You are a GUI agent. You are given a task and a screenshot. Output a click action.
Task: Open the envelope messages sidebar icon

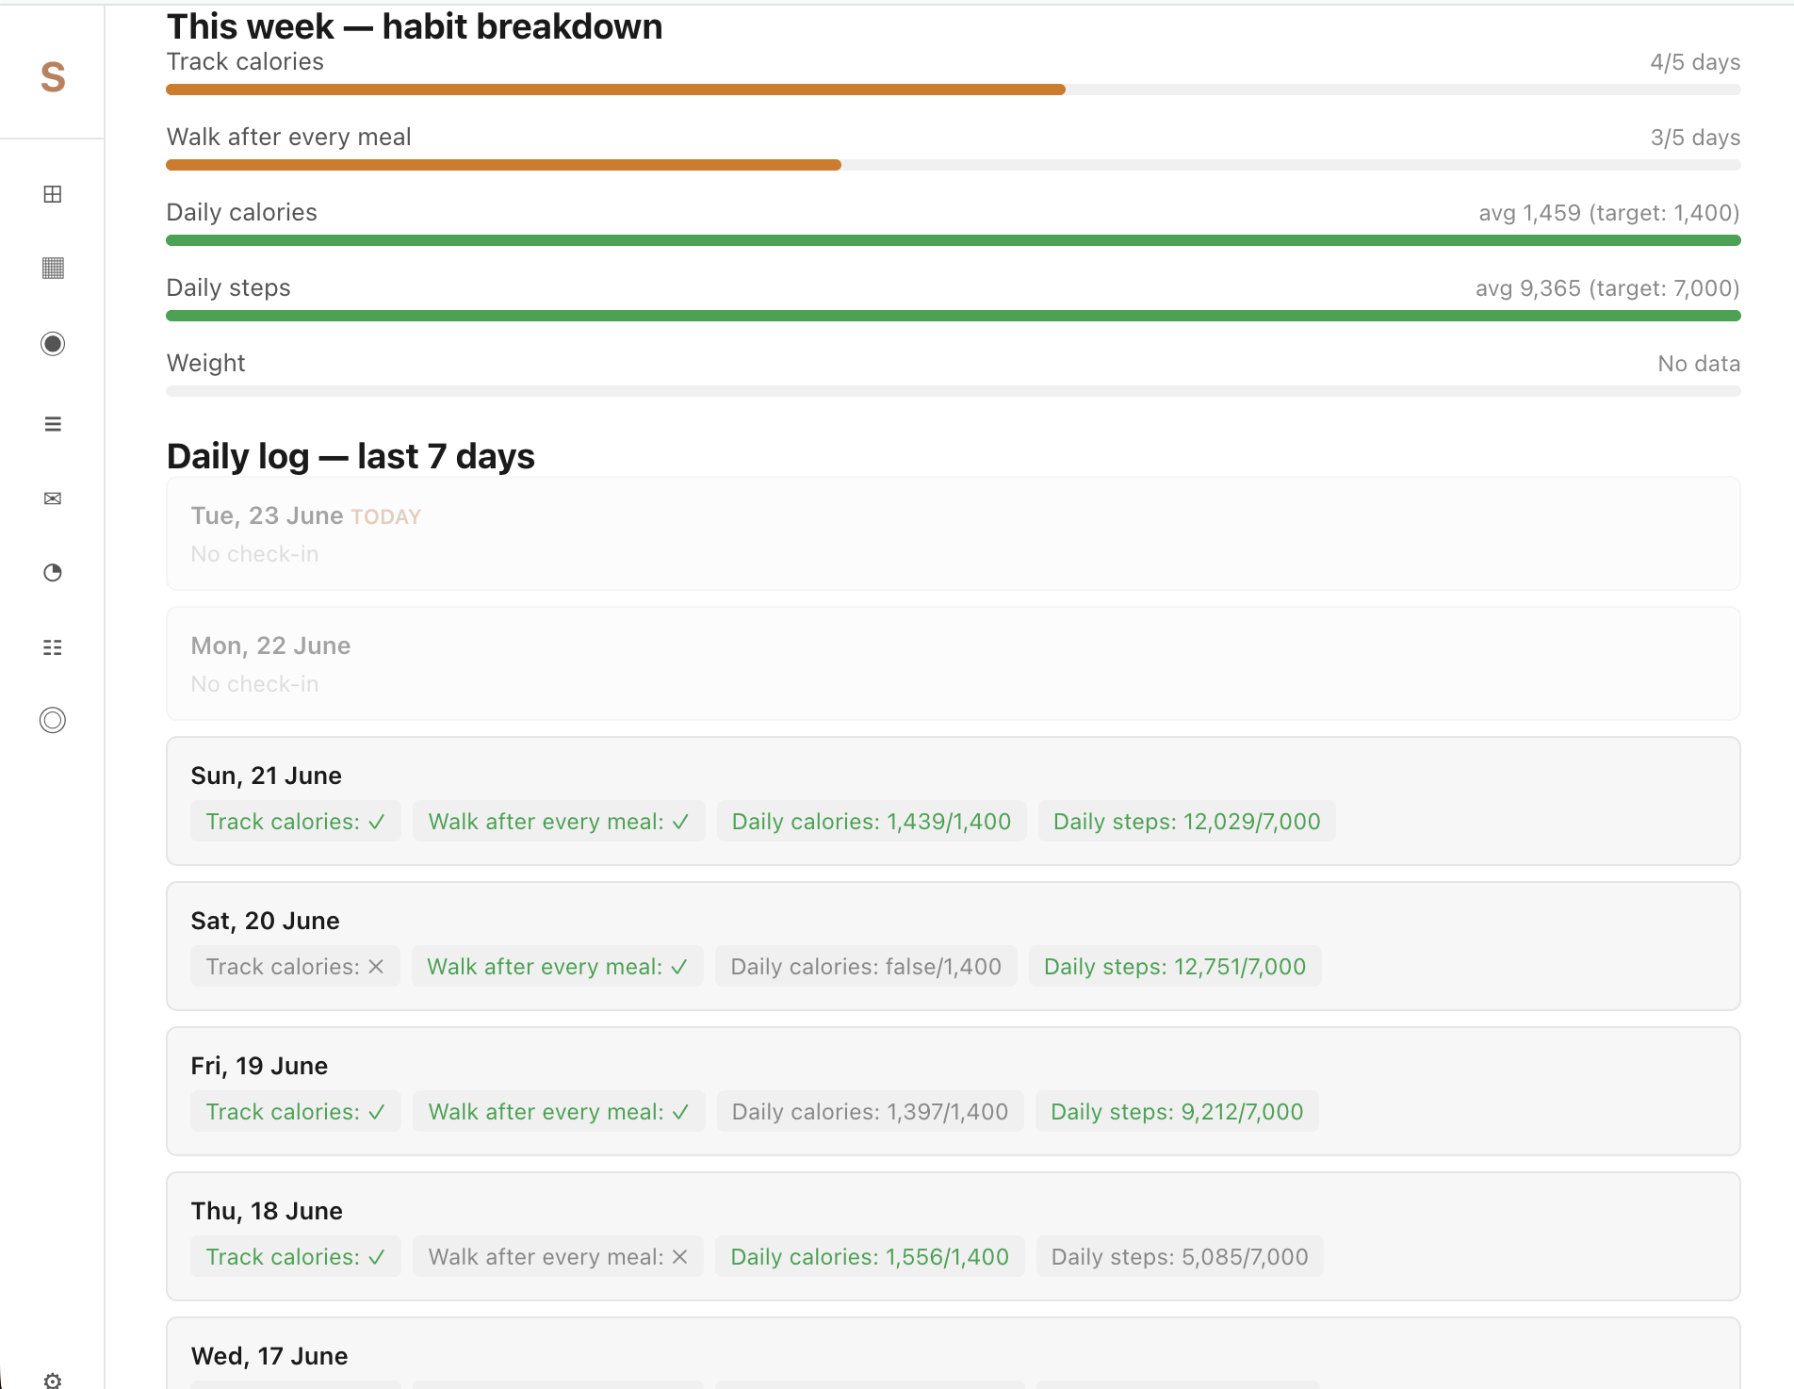click(x=53, y=498)
